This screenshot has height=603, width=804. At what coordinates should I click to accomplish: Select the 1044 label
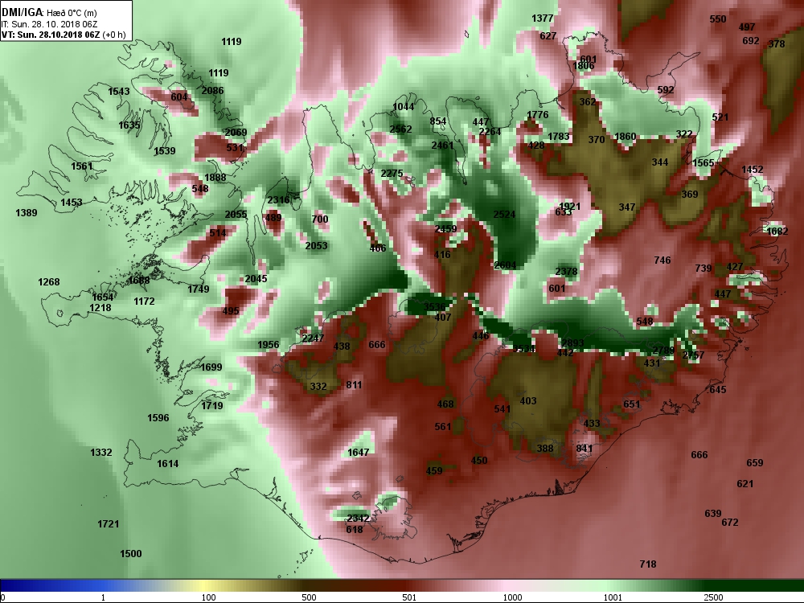pos(403,107)
